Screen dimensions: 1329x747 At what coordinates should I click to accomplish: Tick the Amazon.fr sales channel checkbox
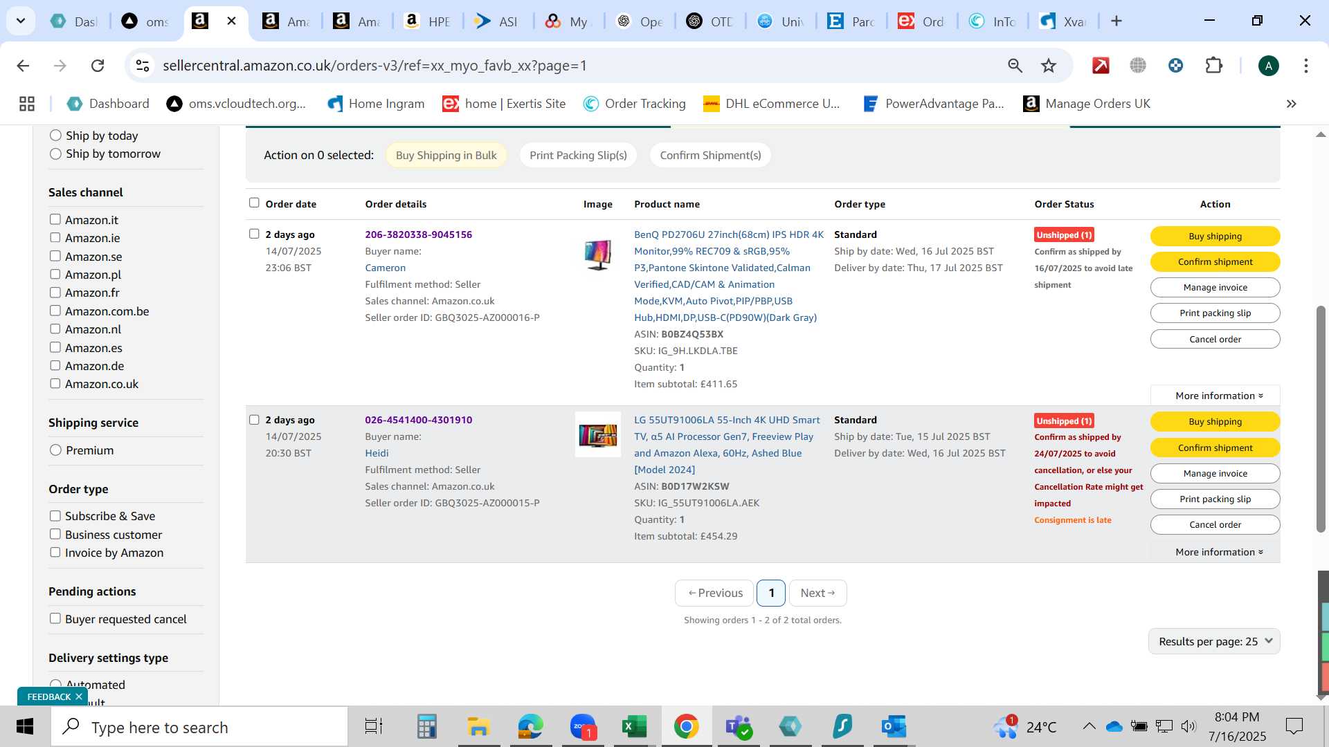point(55,293)
